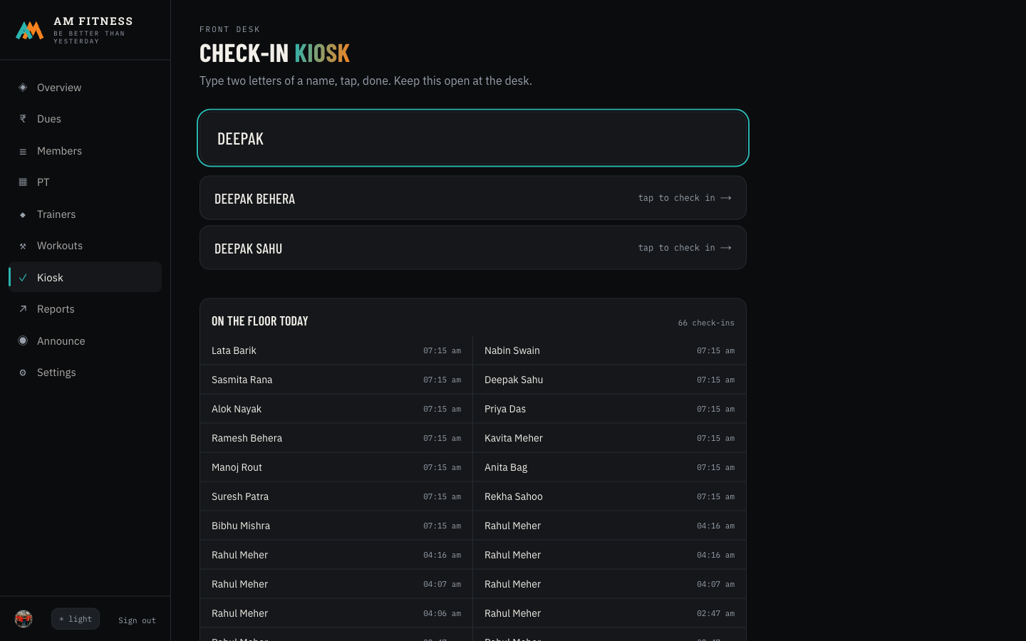This screenshot has width=1026, height=641.
Task: Tap to check in Deepak Sahu
Action: pos(473,248)
